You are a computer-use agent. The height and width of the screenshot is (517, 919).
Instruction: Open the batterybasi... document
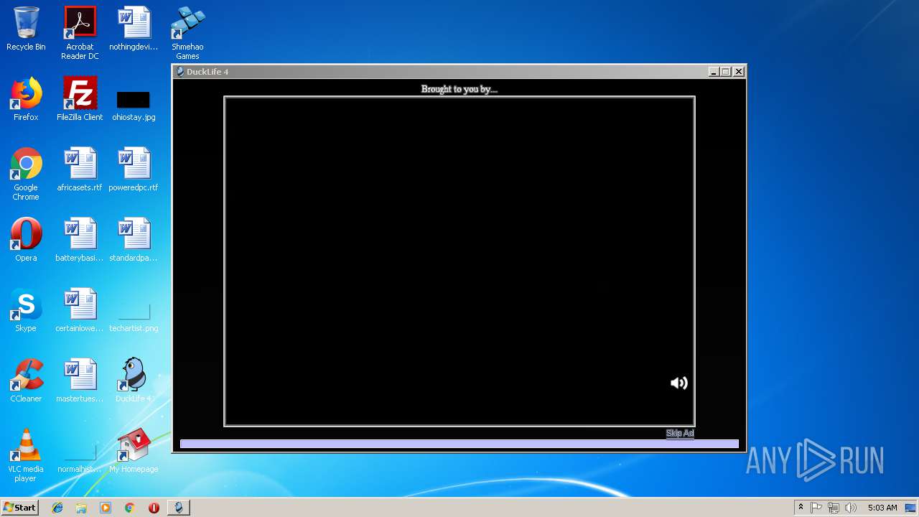[x=80, y=240]
